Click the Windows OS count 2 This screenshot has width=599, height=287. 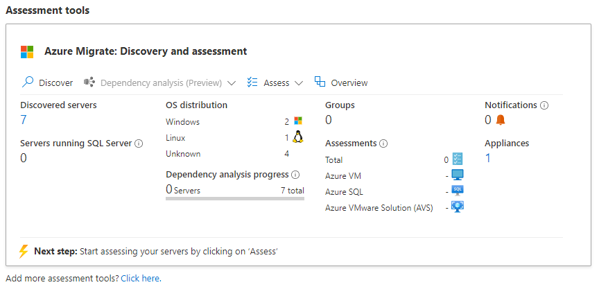tap(286, 122)
